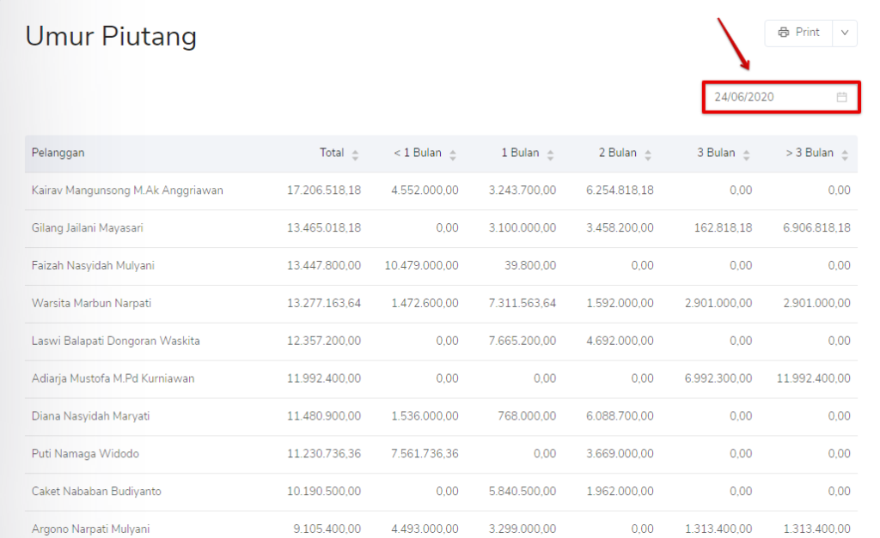
Task: Click the 7.311.563,64 cell
Action: point(522,303)
